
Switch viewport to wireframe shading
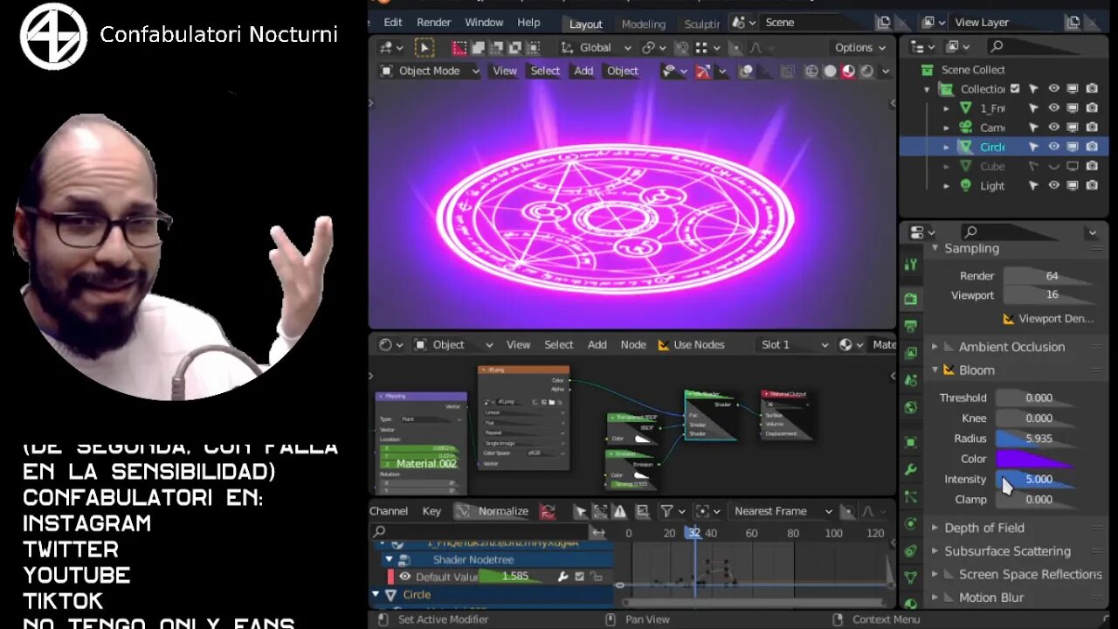(x=811, y=72)
